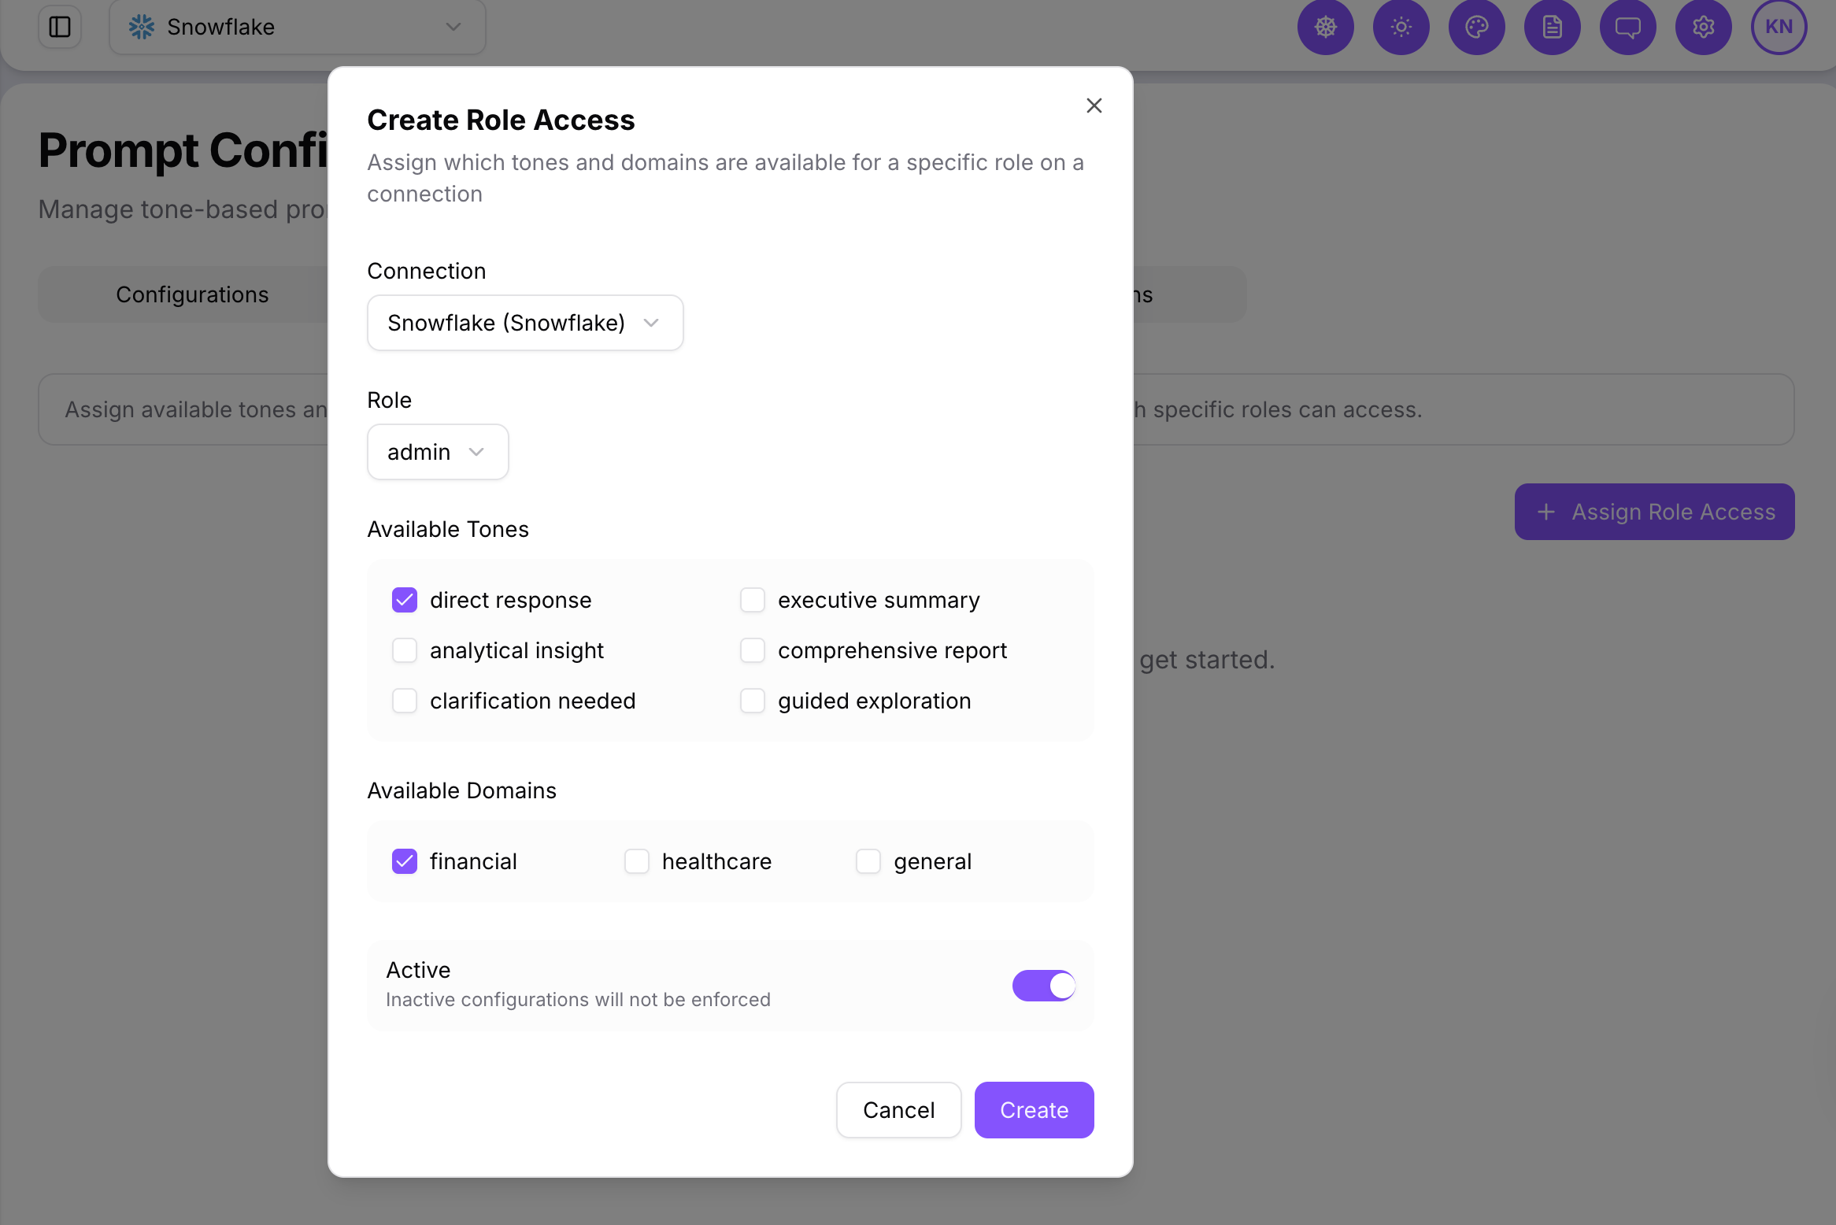Switch to the Configurations tab
This screenshot has height=1225, width=1836.
pyautogui.click(x=192, y=294)
